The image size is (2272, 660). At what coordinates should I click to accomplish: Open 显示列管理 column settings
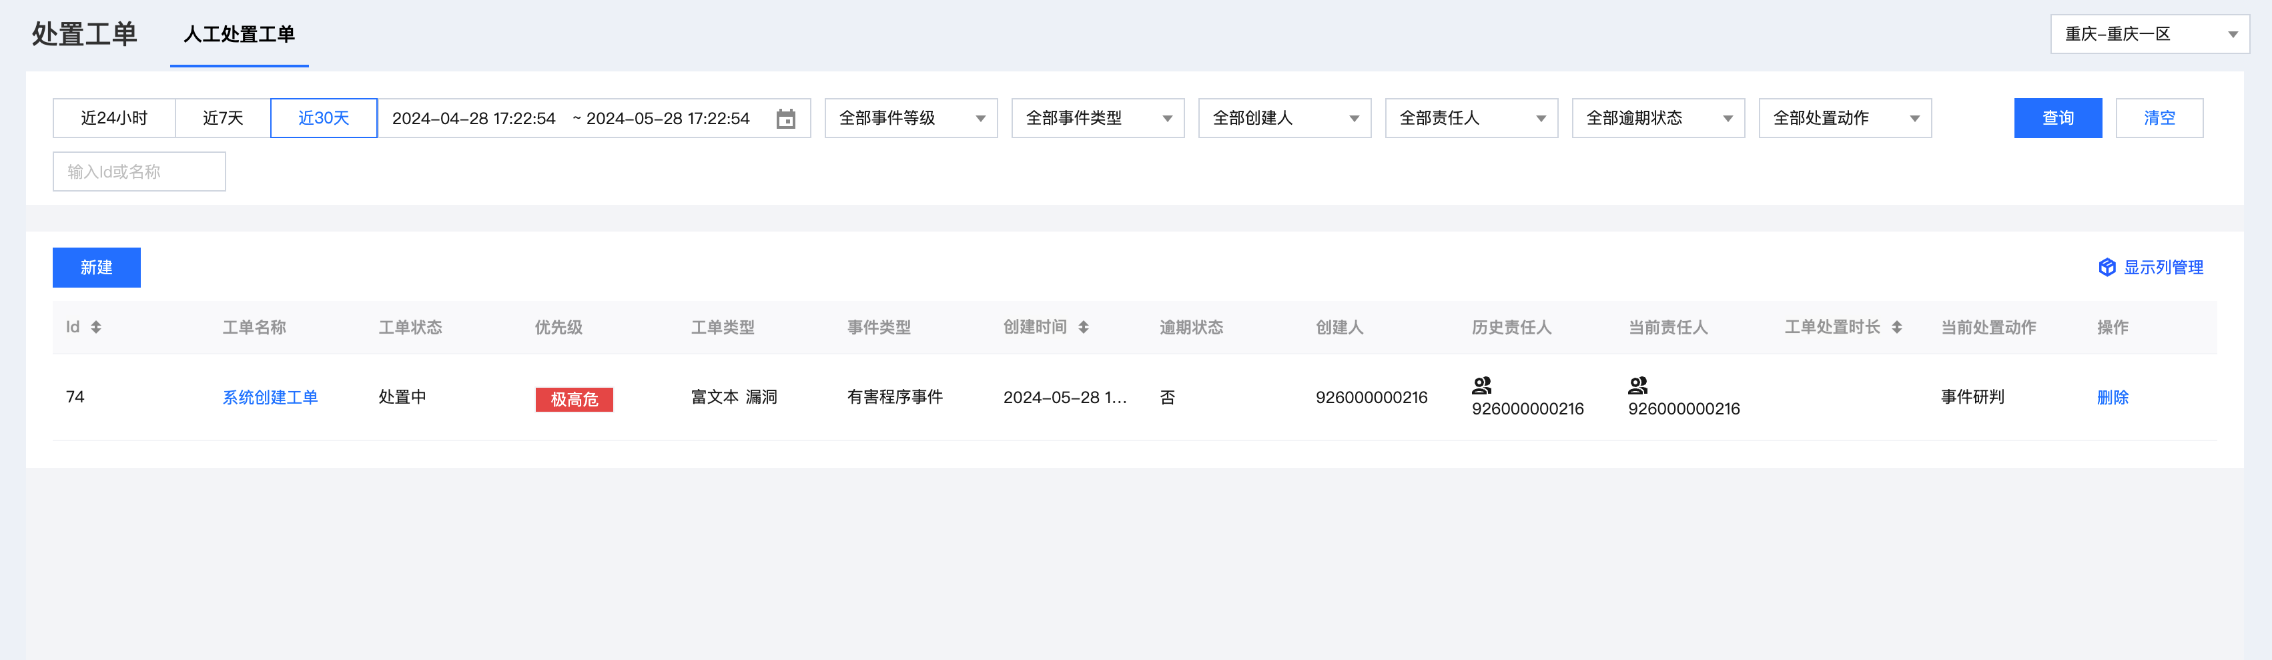2152,268
